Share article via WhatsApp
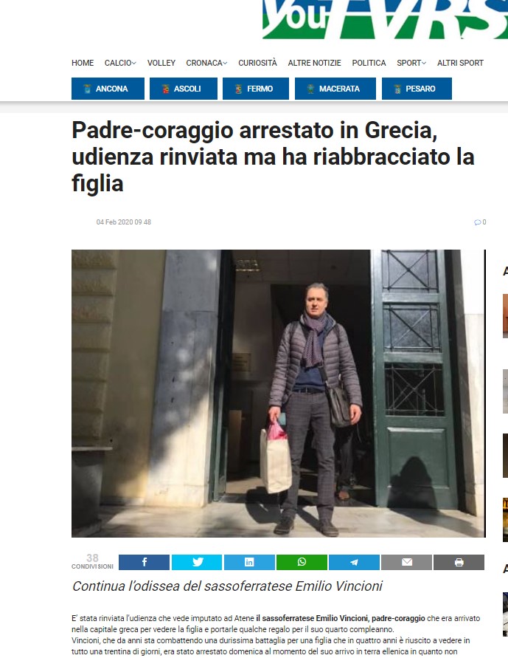Viewport: 508px width, 658px height. tap(302, 562)
